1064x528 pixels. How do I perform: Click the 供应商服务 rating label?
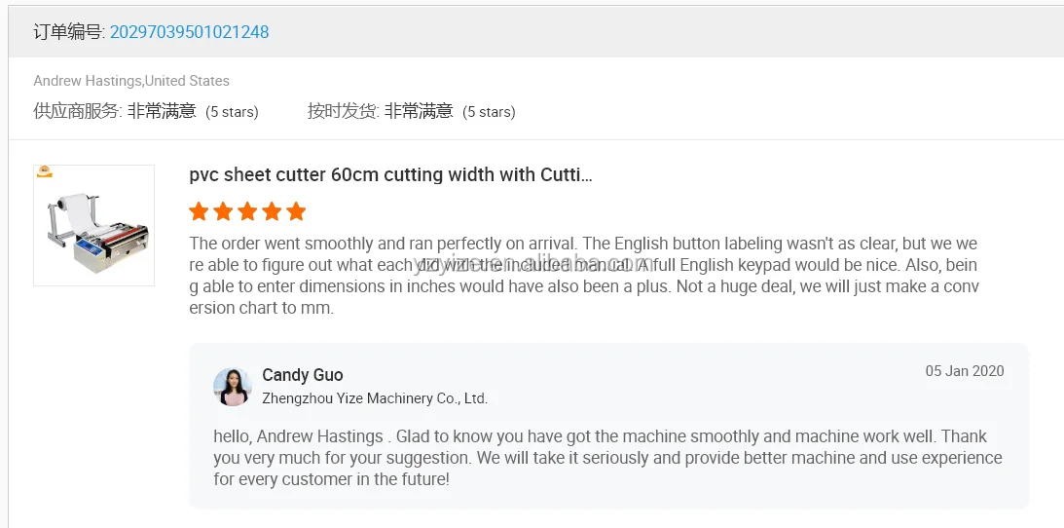(x=78, y=111)
